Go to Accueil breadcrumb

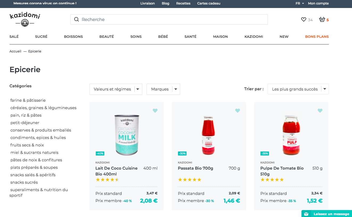[15, 51]
